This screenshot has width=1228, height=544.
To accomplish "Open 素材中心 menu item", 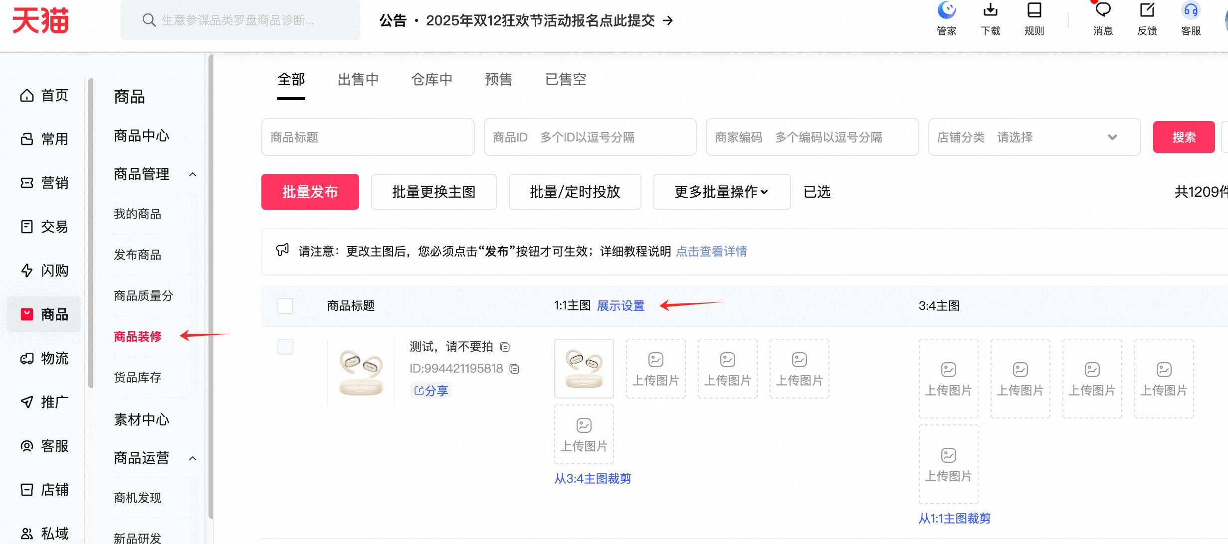I will pyautogui.click(x=142, y=419).
